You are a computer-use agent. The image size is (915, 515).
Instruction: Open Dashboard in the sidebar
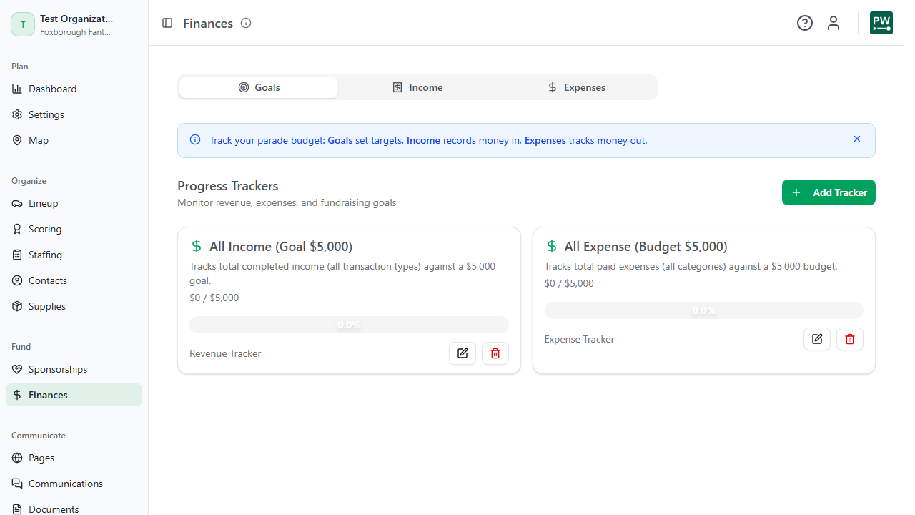point(74,89)
